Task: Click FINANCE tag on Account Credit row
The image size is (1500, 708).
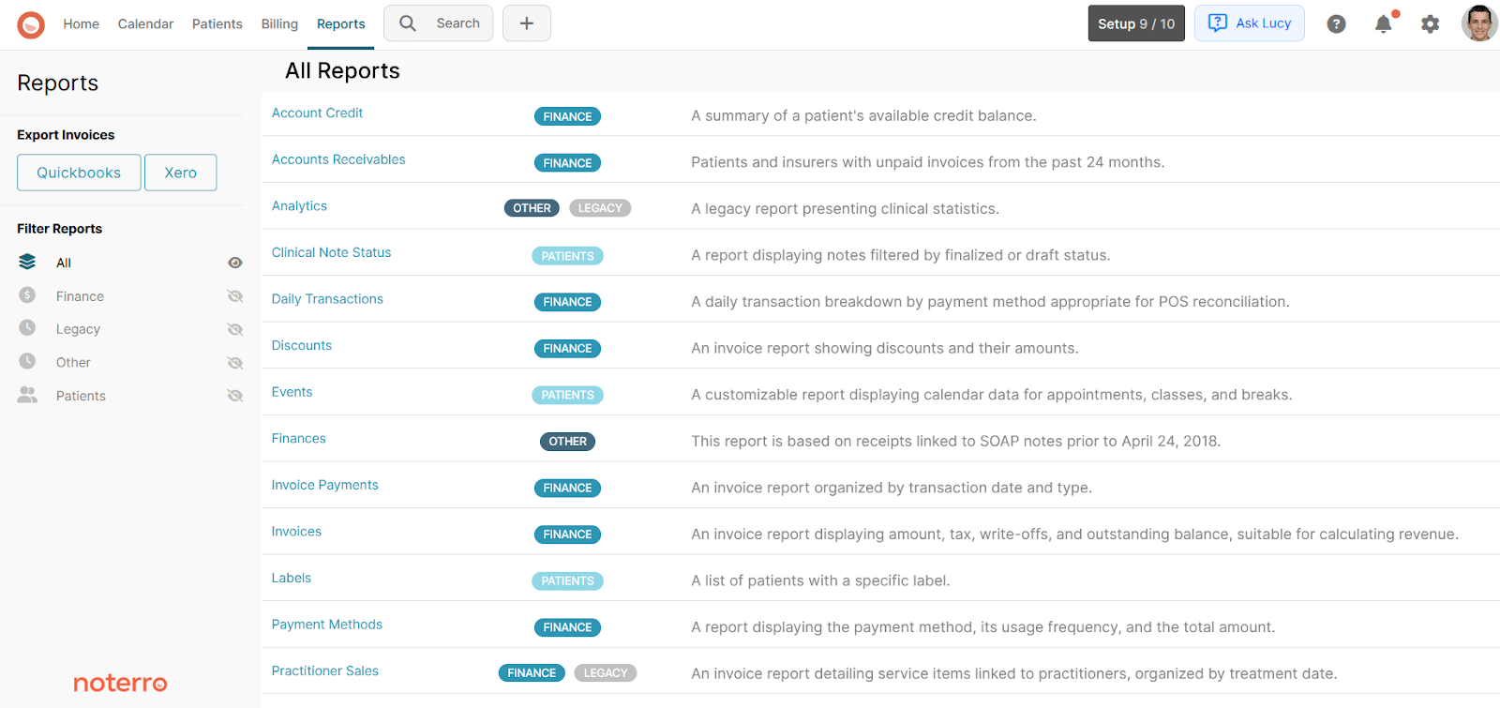Action: click(x=567, y=116)
